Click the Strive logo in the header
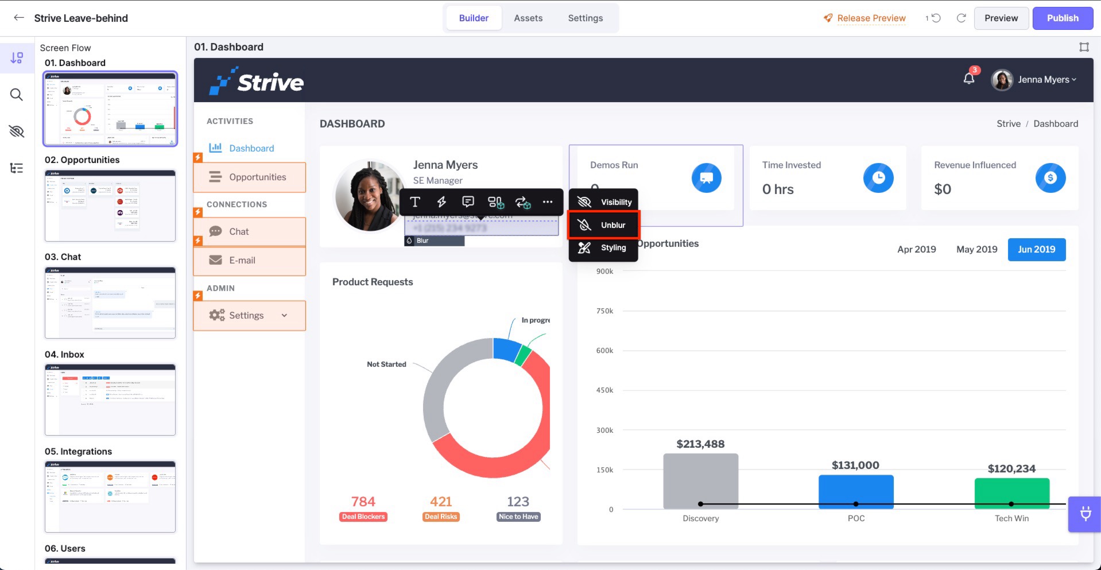This screenshot has width=1101, height=570. pyautogui.click(x=257, y=81)
